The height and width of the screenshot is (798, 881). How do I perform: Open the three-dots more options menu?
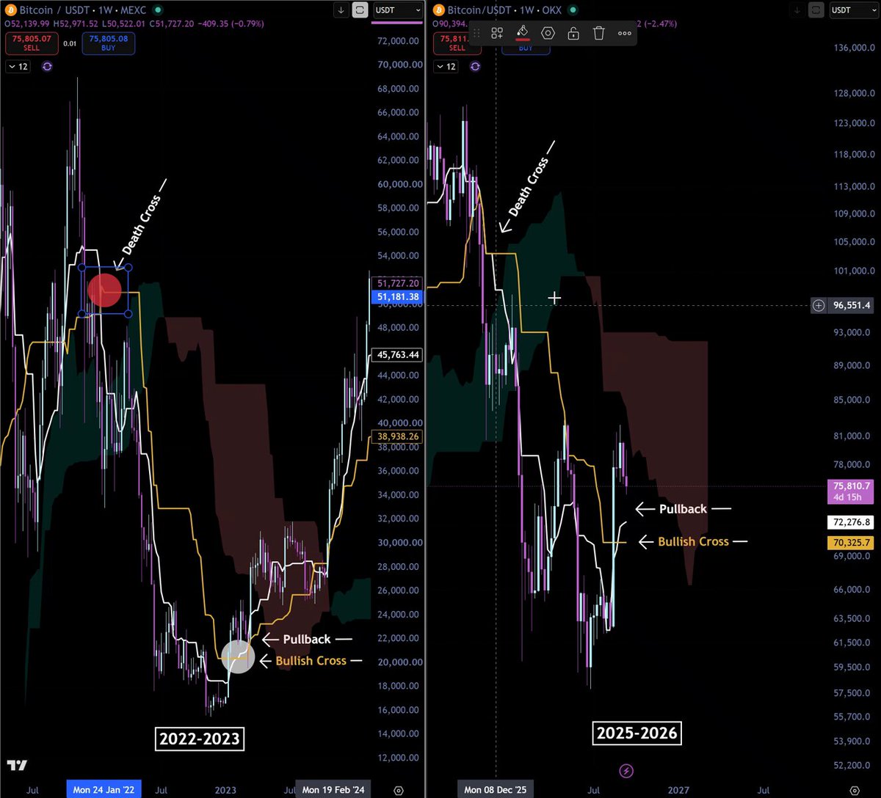625,33
